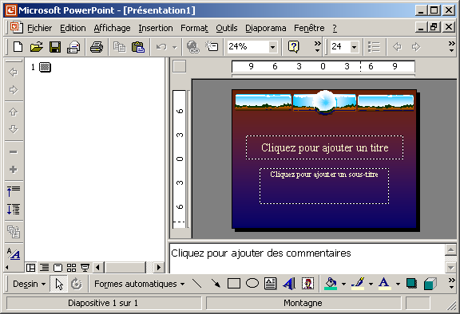Image resolution: width=460 pixels, height=314 pixels.
Task: Demote outline level with right arrow
Action: coord(13,90)
